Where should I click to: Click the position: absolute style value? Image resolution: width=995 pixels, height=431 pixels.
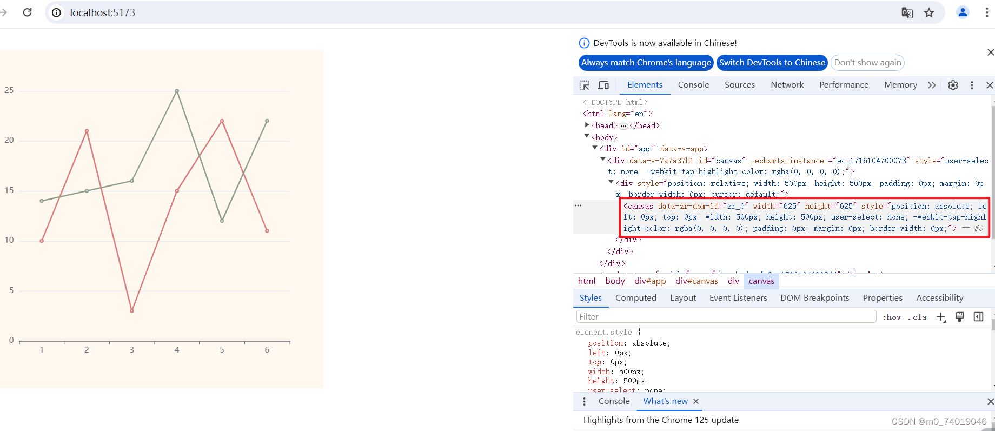651,343
